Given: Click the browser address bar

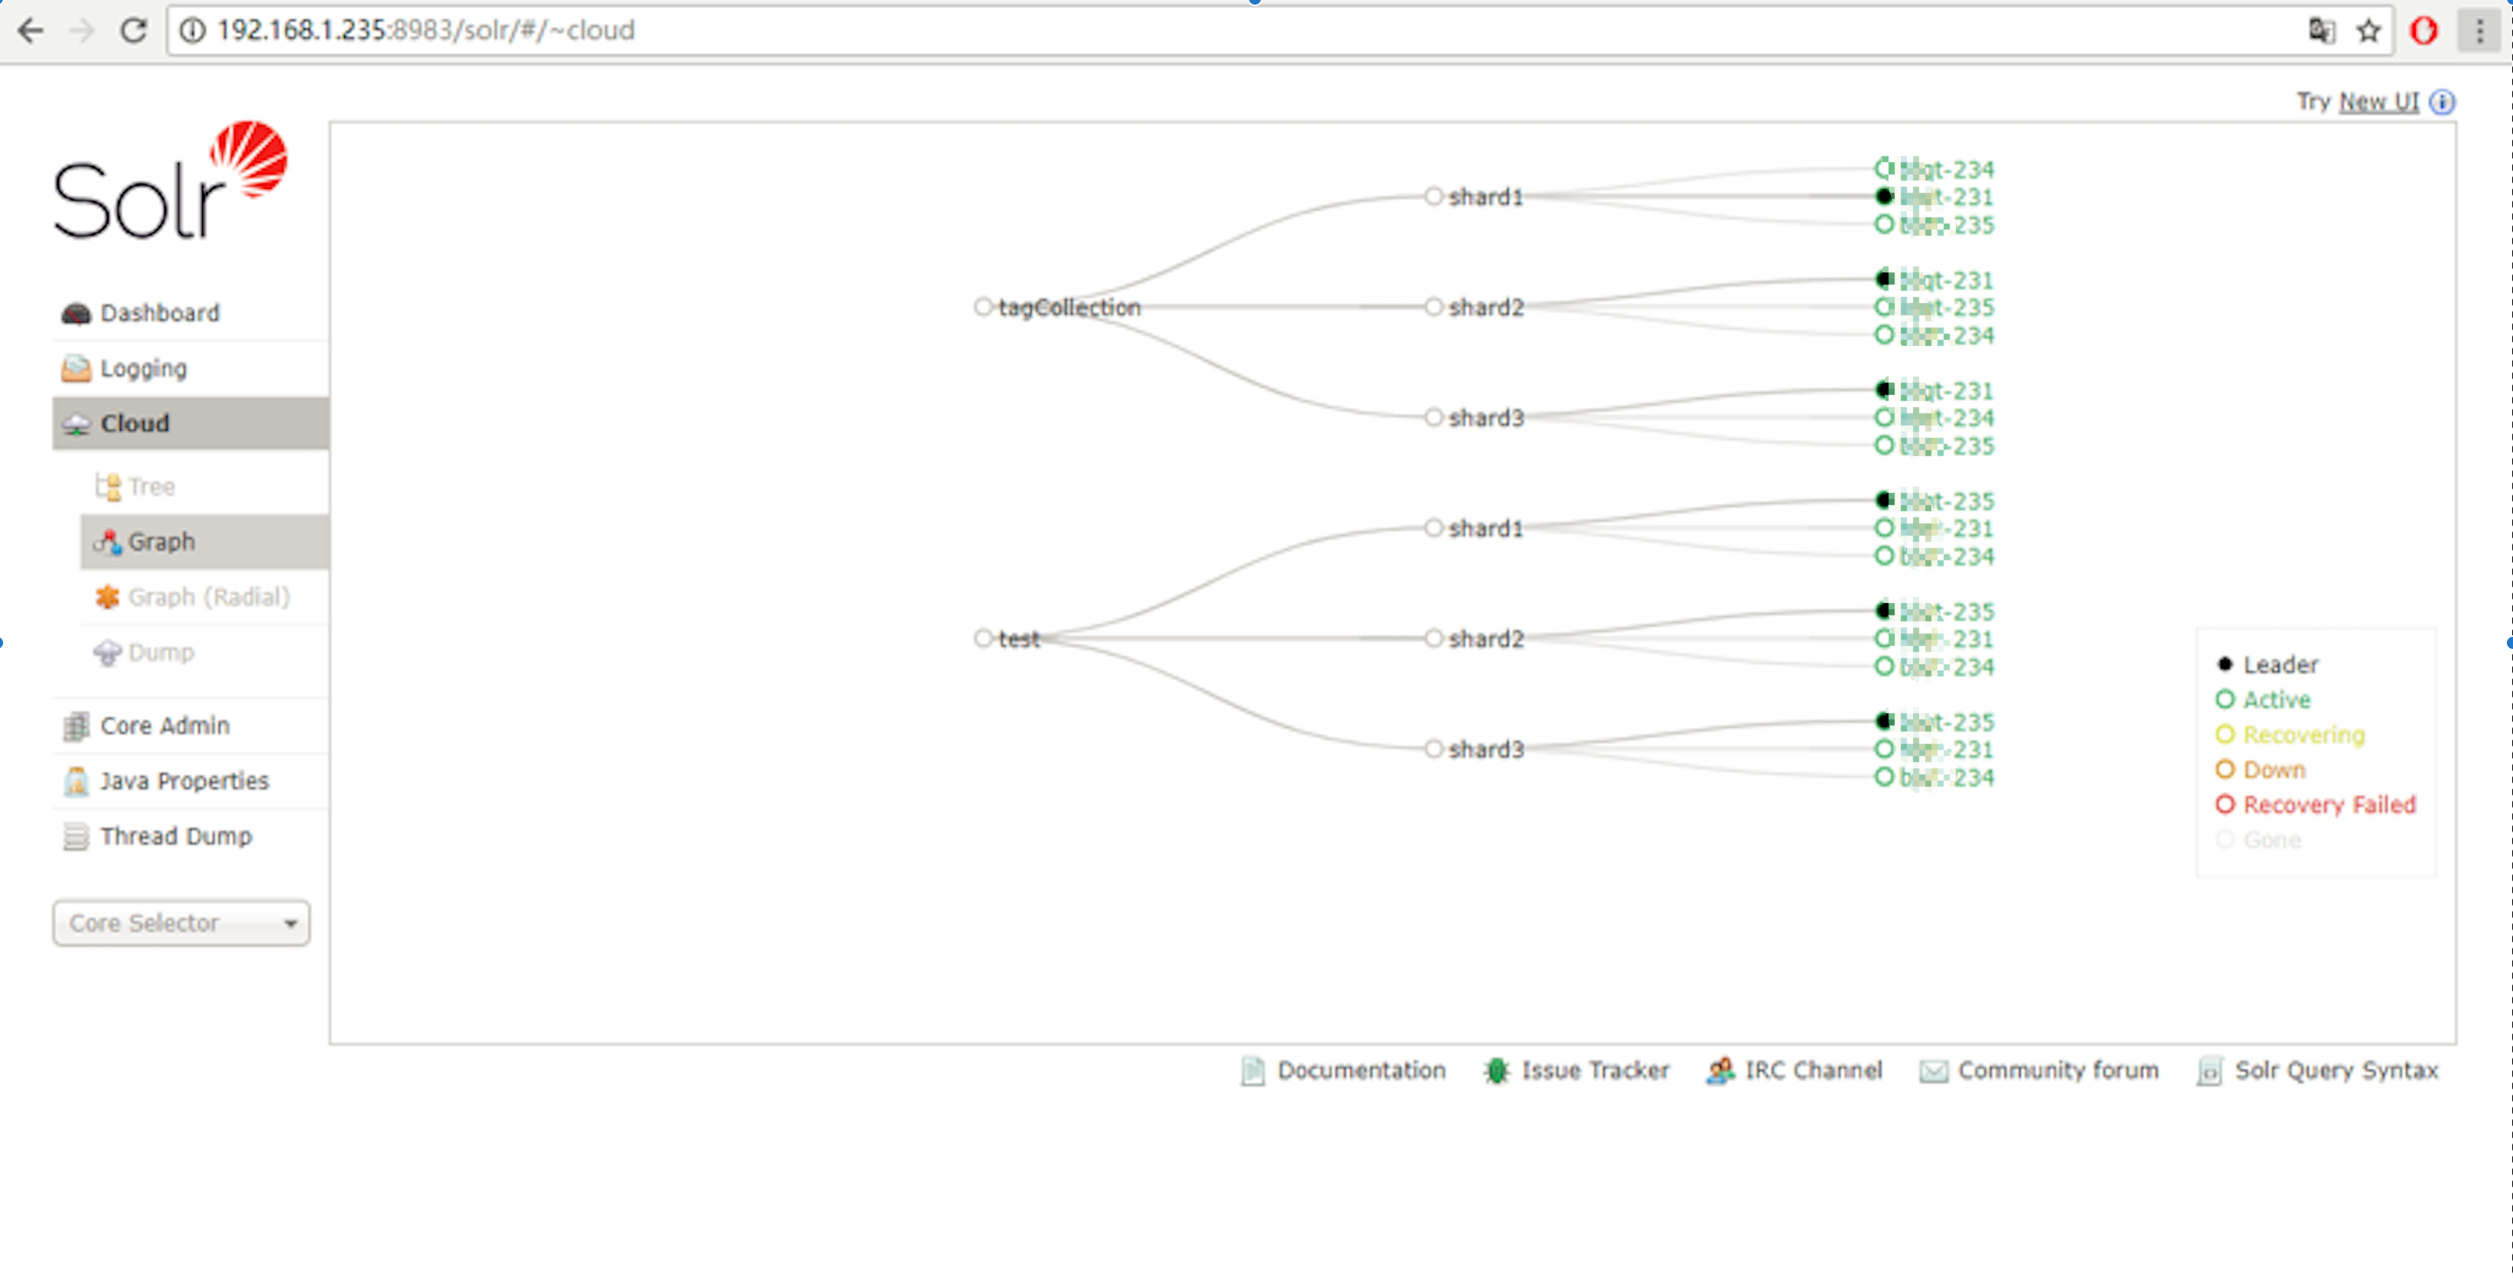Looking at the screenshot, I should 1171,31.
